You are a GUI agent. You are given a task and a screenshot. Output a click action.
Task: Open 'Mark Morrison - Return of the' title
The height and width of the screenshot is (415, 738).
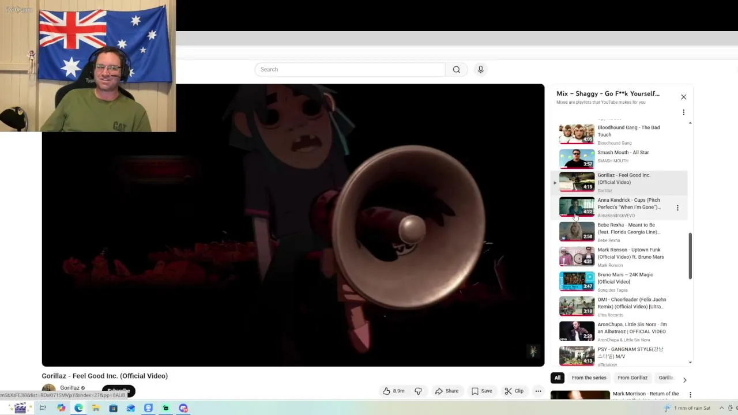[646, 394]
